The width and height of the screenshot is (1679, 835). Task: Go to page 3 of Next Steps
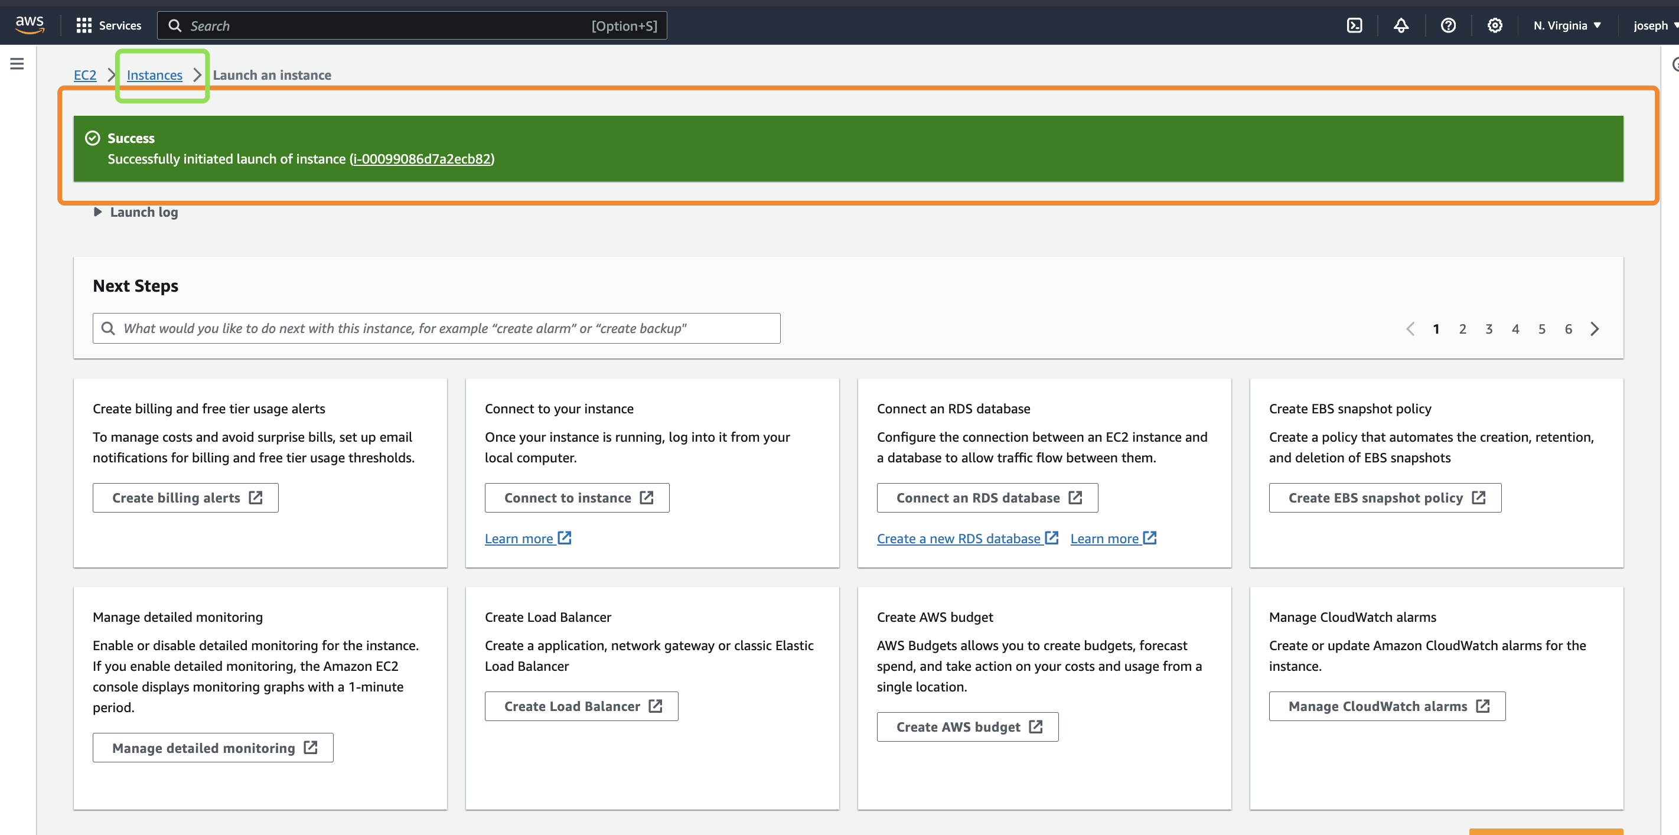[1489, 328]
